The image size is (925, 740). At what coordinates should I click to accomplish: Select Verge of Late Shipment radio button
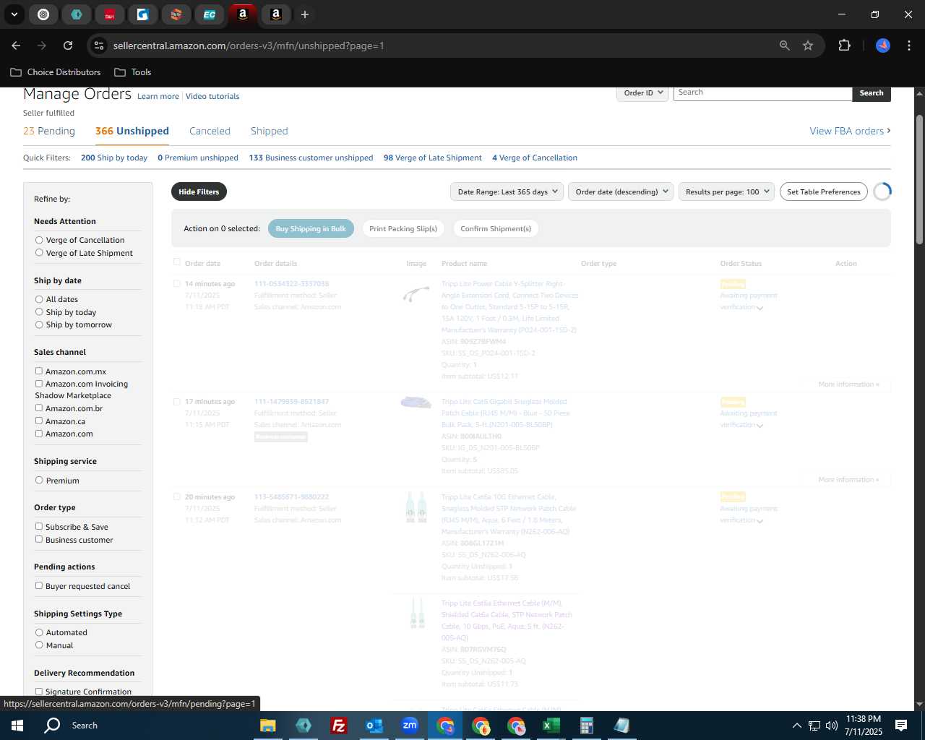tap(39, 253)
